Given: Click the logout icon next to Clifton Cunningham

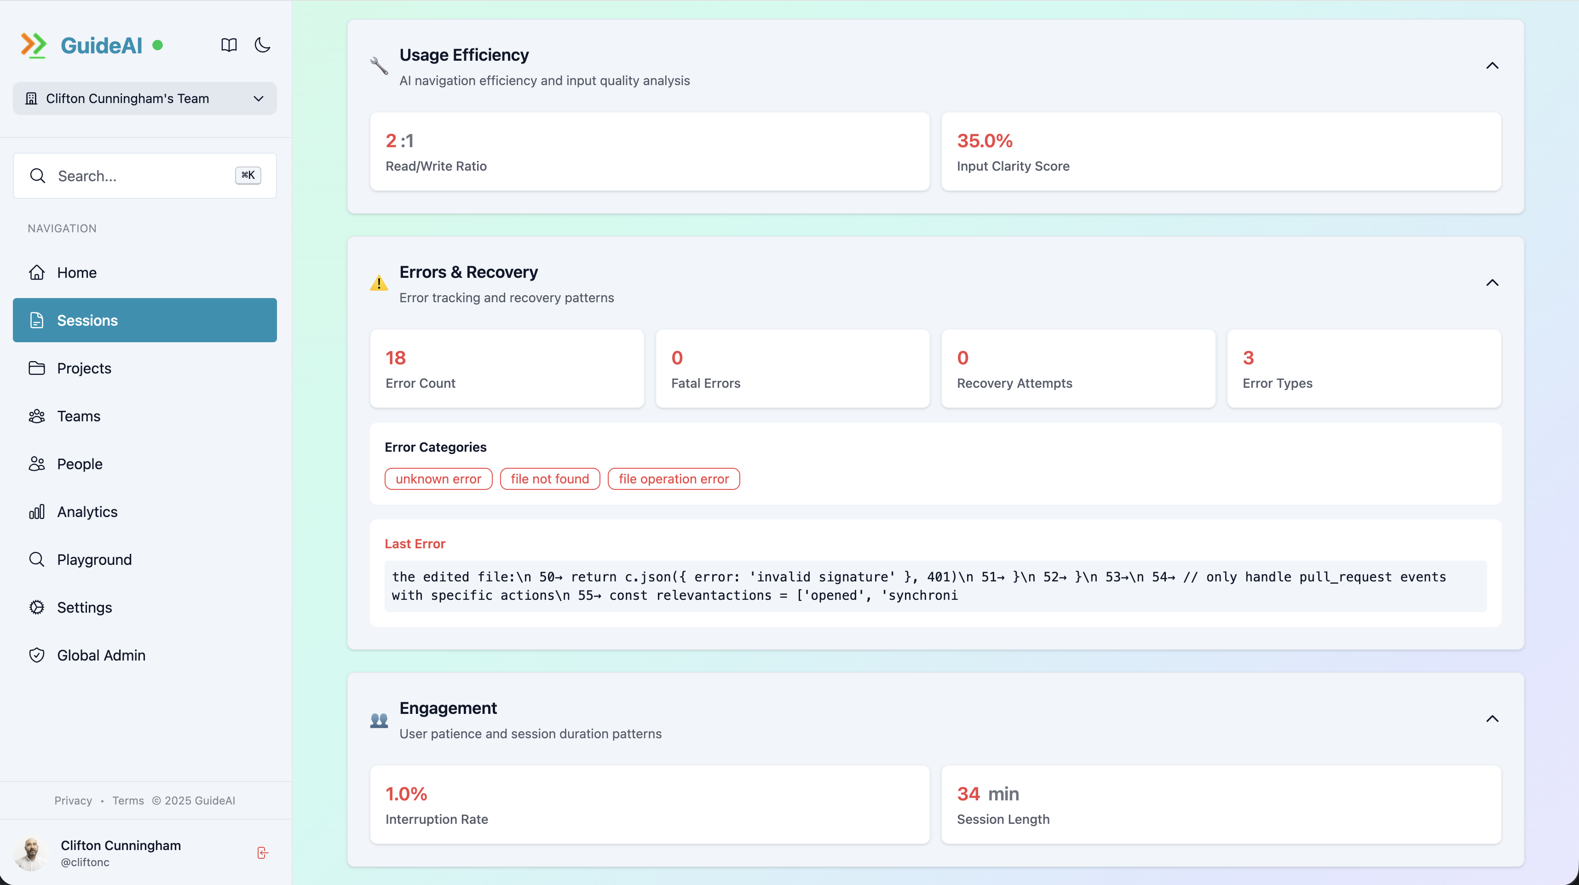Looking at the screenshot, I should [x=262, y=852].
